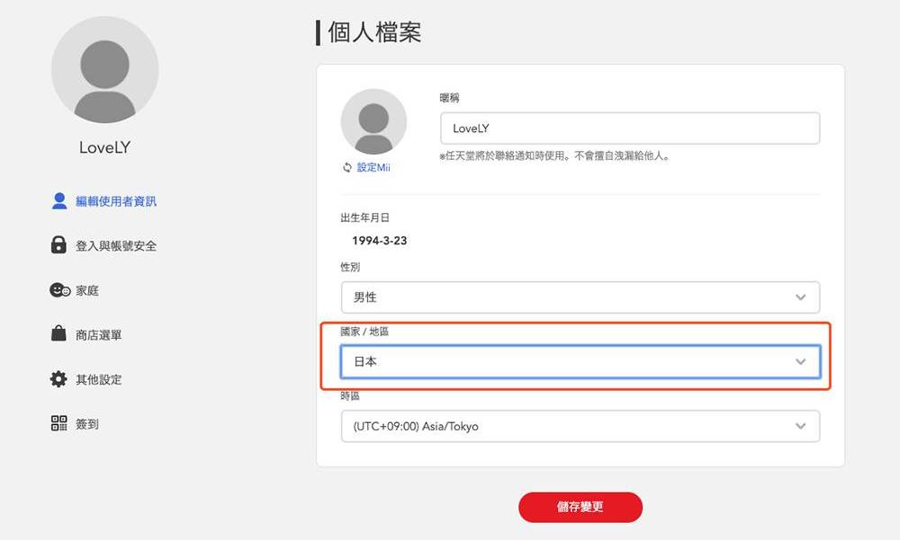Click inside the 暱稱 field containing LoveLY
The image size is (900, 540).
tap(628, 128)
